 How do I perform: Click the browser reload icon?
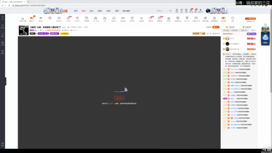tap(9, 5)
